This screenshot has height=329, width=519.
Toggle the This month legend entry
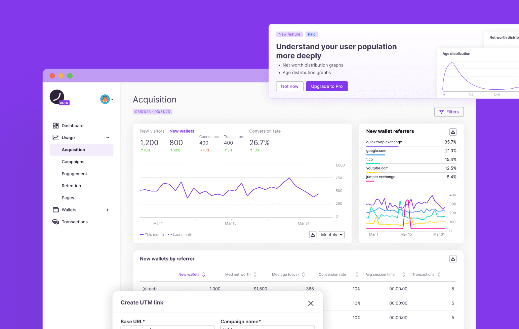coord(152,235)
